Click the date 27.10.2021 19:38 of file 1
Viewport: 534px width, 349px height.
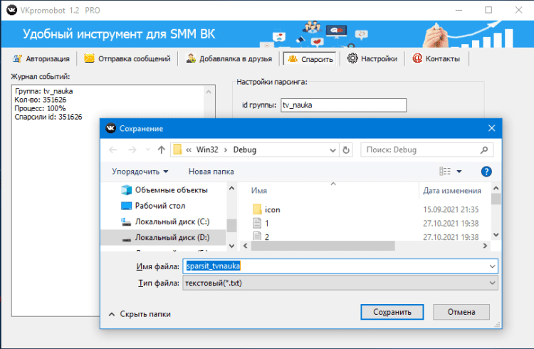[451, 223]
